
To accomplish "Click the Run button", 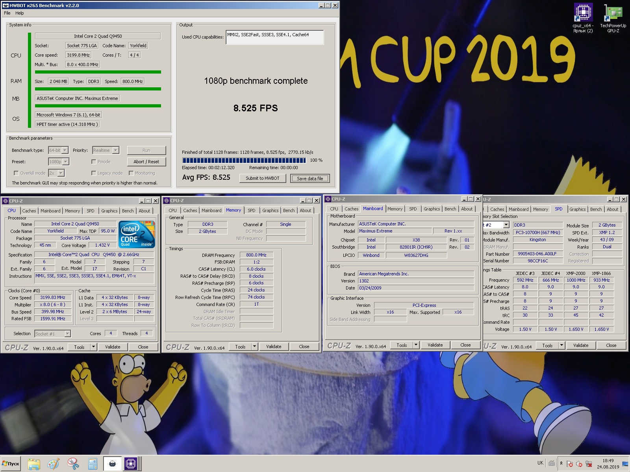I will [146, 150].
